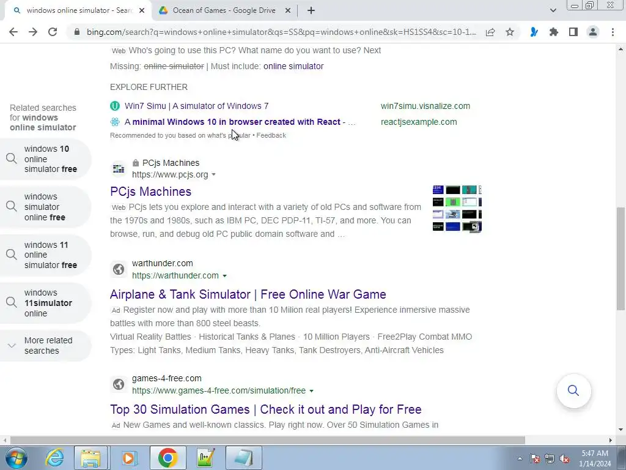Screen dimensions: 626x470
Task: Expand warthunder.com URL dropdown arrow
Action: (224, 276)
